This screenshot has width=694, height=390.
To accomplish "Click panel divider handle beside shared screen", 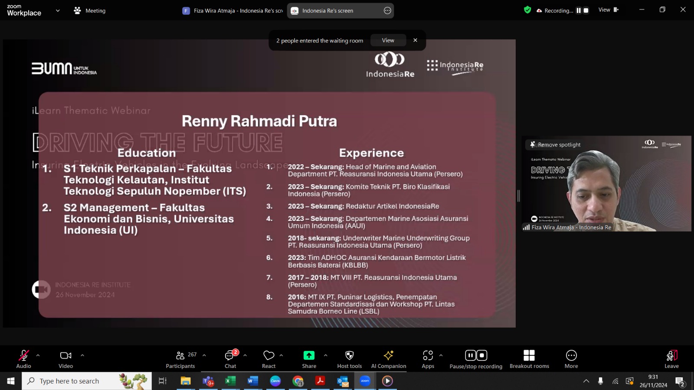I will [x=518, y=196].
